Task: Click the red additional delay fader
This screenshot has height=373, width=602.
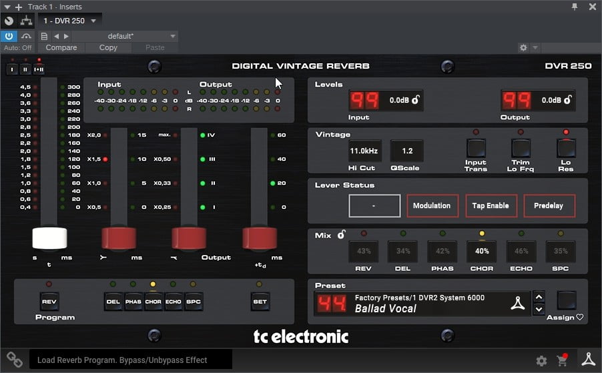Action: pyautogui.click(x=260, y=238)
